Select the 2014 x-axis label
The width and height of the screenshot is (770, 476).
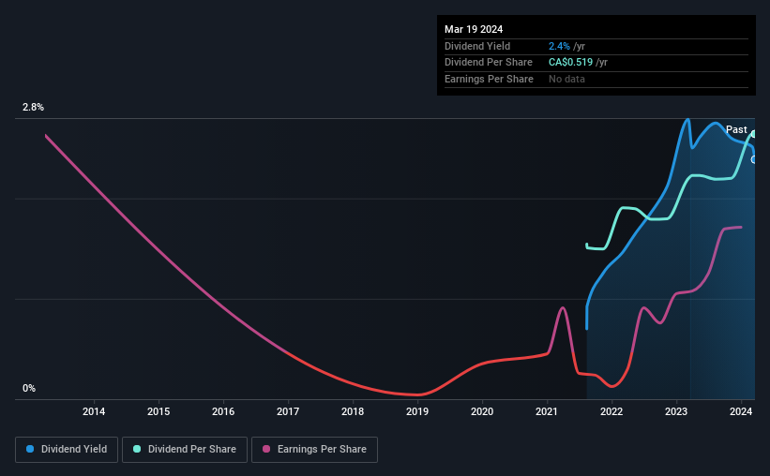click(x=93, y=411)
